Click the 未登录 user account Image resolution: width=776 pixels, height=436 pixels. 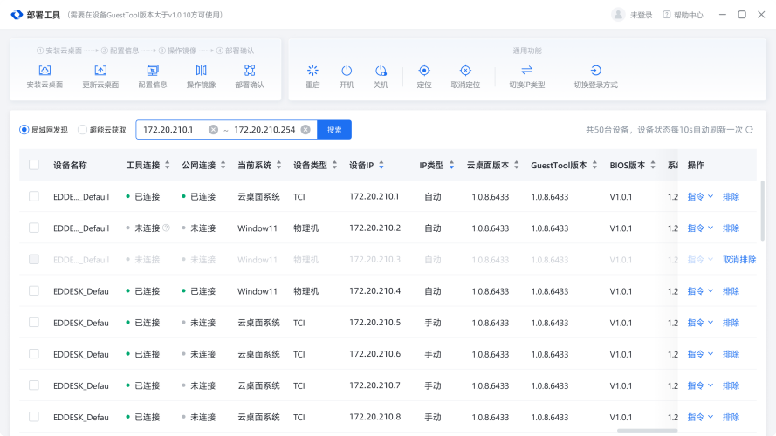(x=633, y=15)
